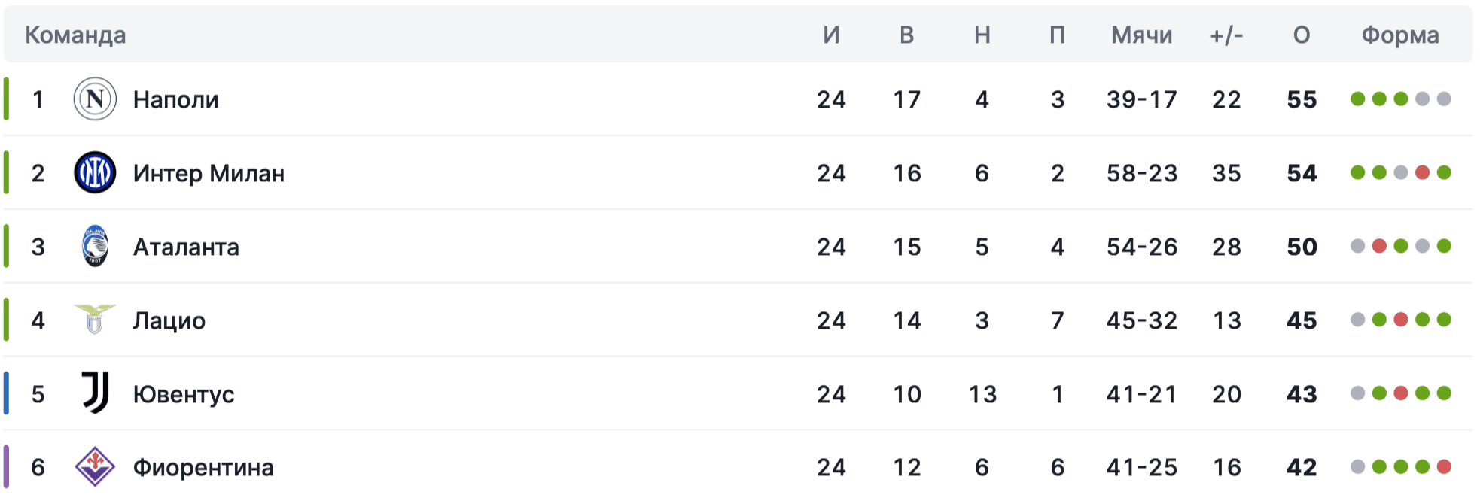Screen dimensions: 1480x501
Task: Click the Inter Milan club logo
Action: tap(95, 173)
